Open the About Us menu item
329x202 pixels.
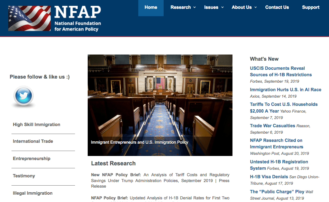[242, 7]
